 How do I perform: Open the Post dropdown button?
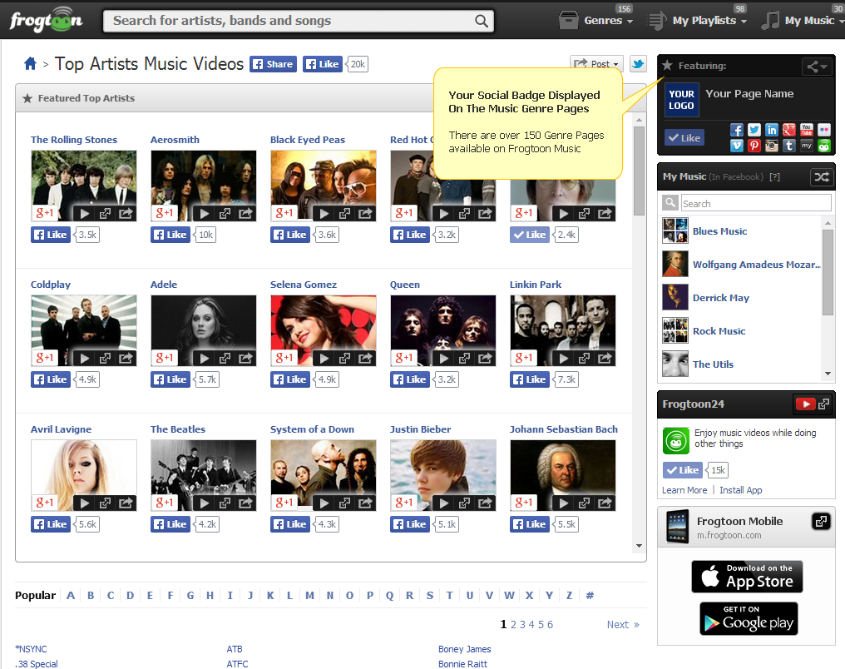click(596, 64)
